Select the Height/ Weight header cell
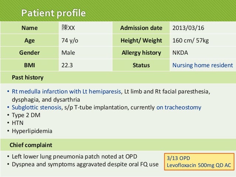Viewport: 236px width, 177px height. pyautogui.click(x=141, y=40)
